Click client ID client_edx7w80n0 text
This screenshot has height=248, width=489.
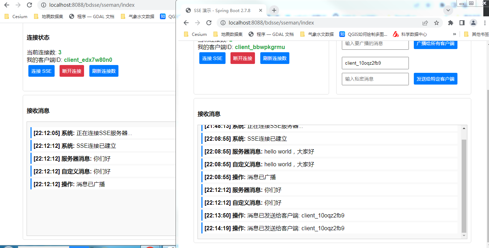[x=88, y=60]
